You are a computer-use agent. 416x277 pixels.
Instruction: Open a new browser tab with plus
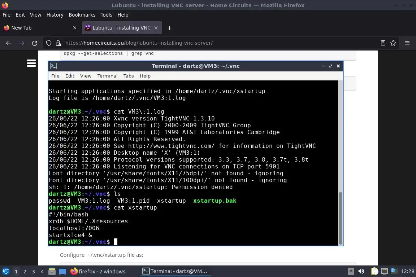(x=169, y=28)
